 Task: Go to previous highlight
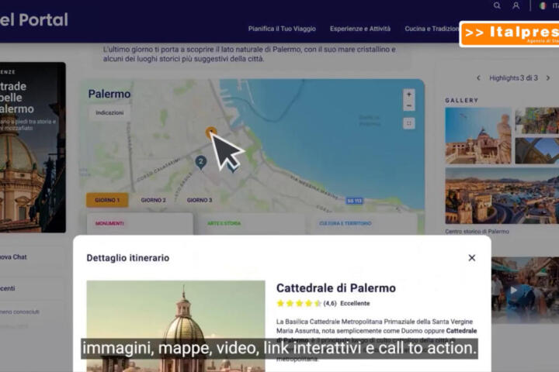point(478,78)
